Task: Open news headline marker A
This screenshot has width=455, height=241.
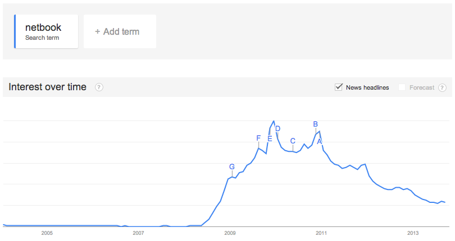Action: coord(320,142)
